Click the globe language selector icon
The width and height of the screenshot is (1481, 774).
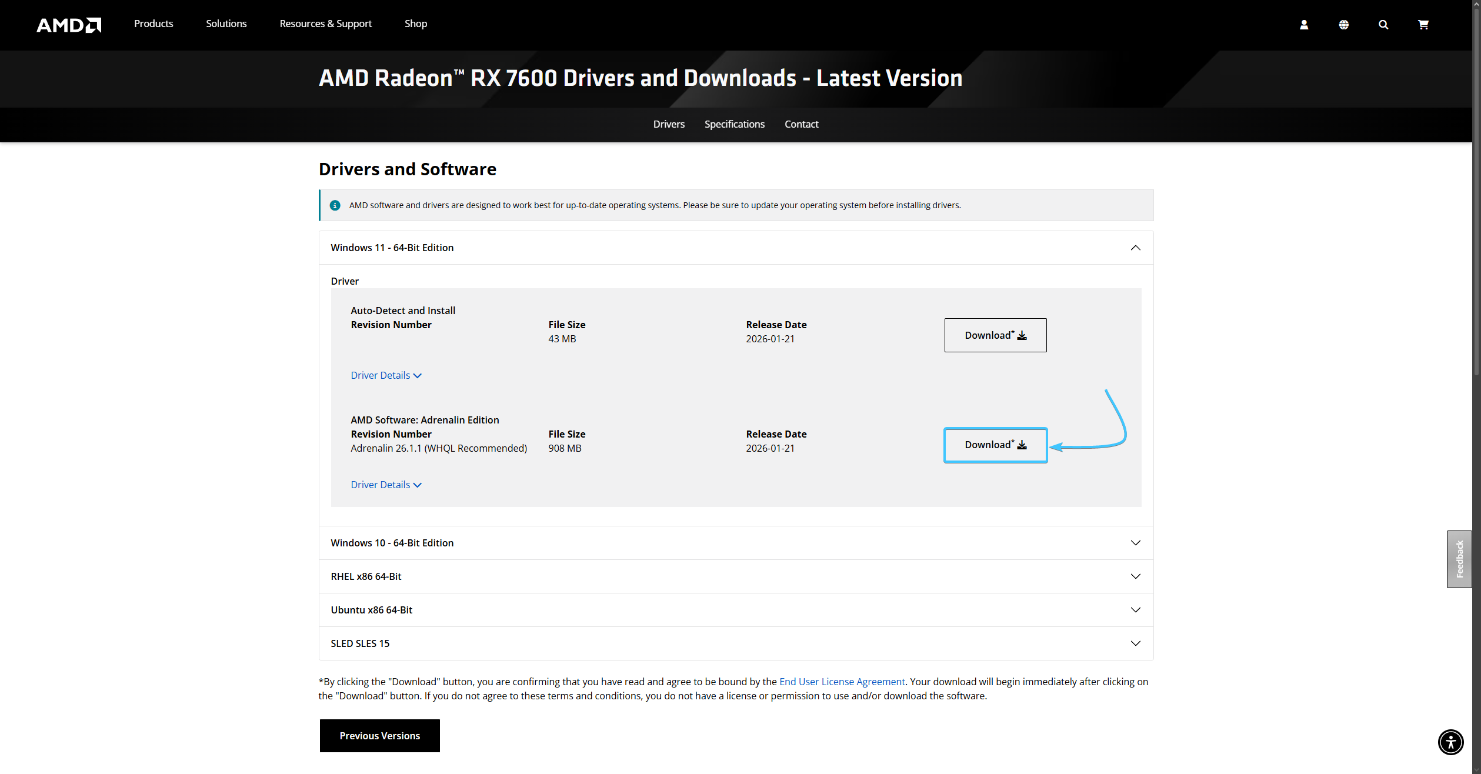[1343, 25]
